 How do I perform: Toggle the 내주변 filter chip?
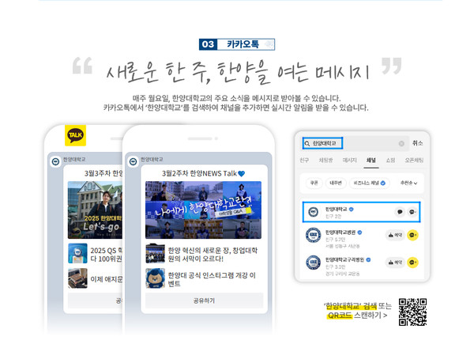pyautogui.click(x=336, y=183)
